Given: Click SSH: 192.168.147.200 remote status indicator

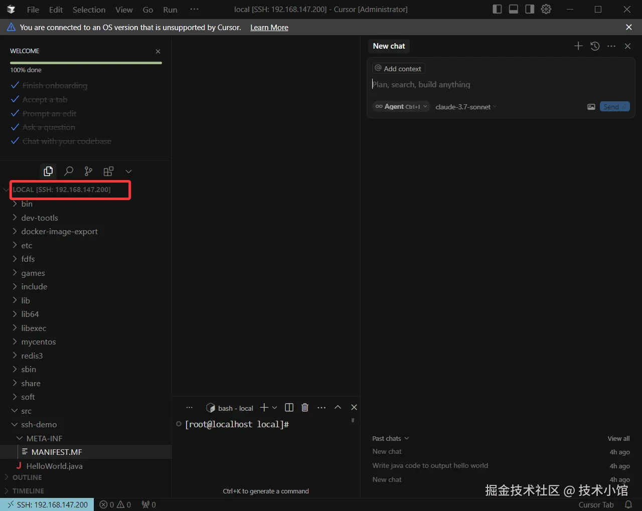Looking at the screenshot, I should pos(47,505).
